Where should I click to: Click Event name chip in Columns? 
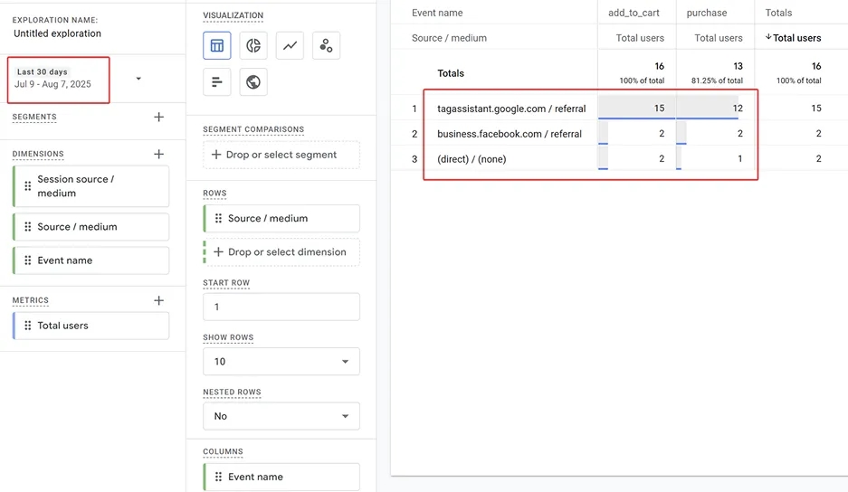tap(281, 477)
